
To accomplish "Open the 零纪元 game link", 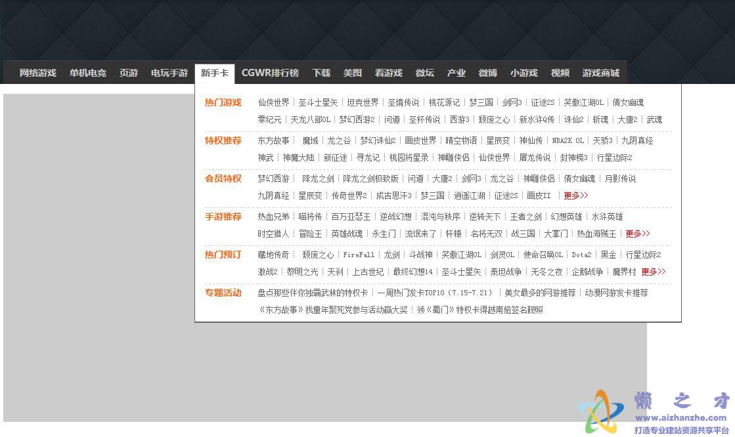I will (269, 120).
